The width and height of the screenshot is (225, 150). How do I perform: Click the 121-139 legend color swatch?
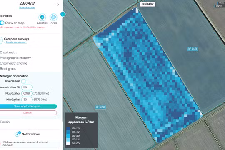pyautogui.click(x=68, y=136)
